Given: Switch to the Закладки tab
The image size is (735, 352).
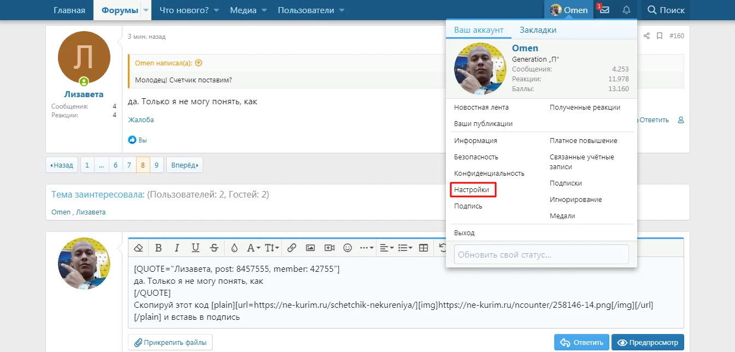Looking at the screenshot, I should point(538,30).
